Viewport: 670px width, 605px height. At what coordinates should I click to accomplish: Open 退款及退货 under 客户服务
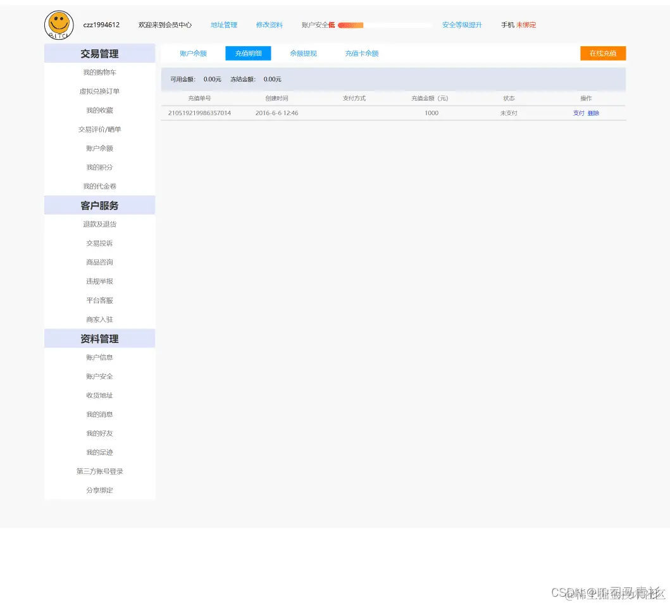coord(99,224)
